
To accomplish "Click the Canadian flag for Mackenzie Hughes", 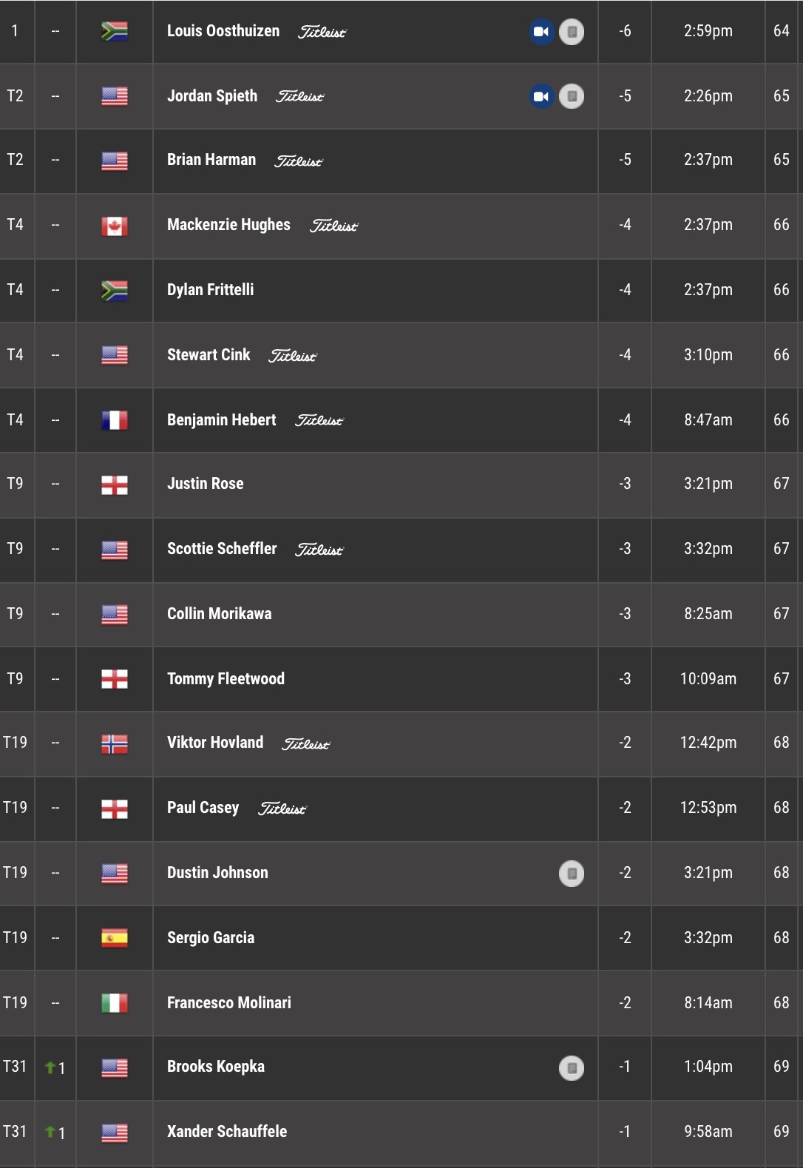I will 115,226.
